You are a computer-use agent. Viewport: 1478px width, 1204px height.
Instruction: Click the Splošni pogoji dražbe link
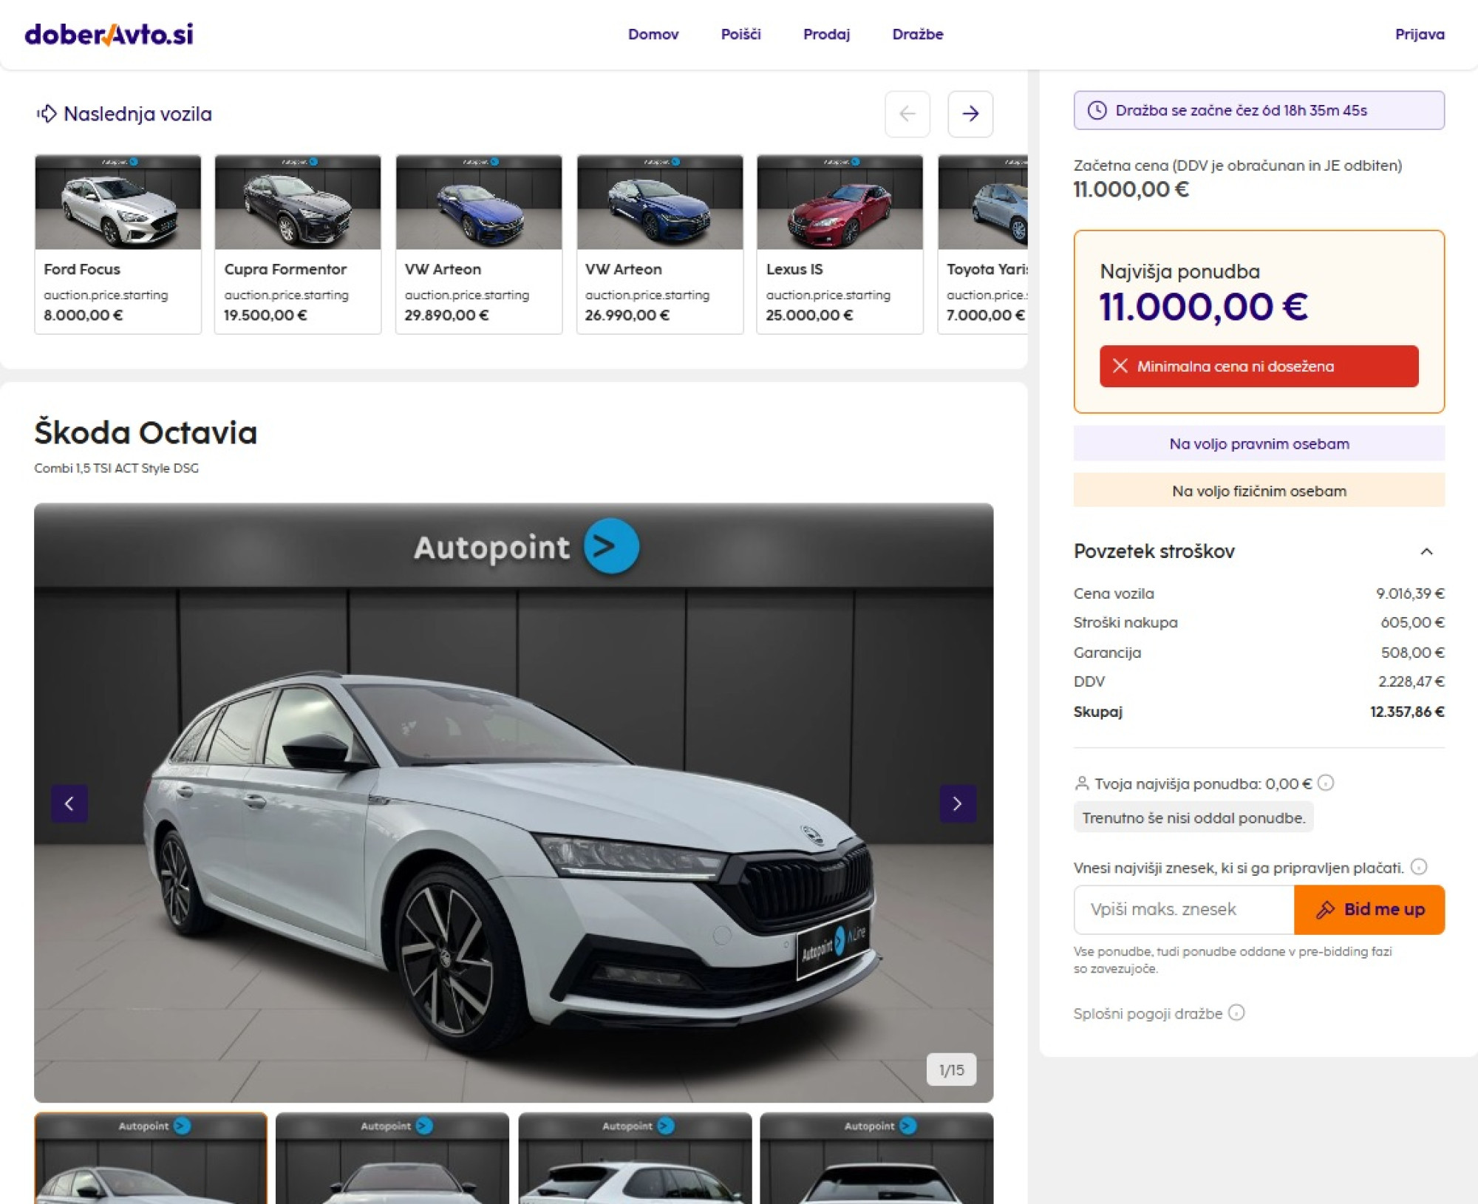tap(1148, 1013)
